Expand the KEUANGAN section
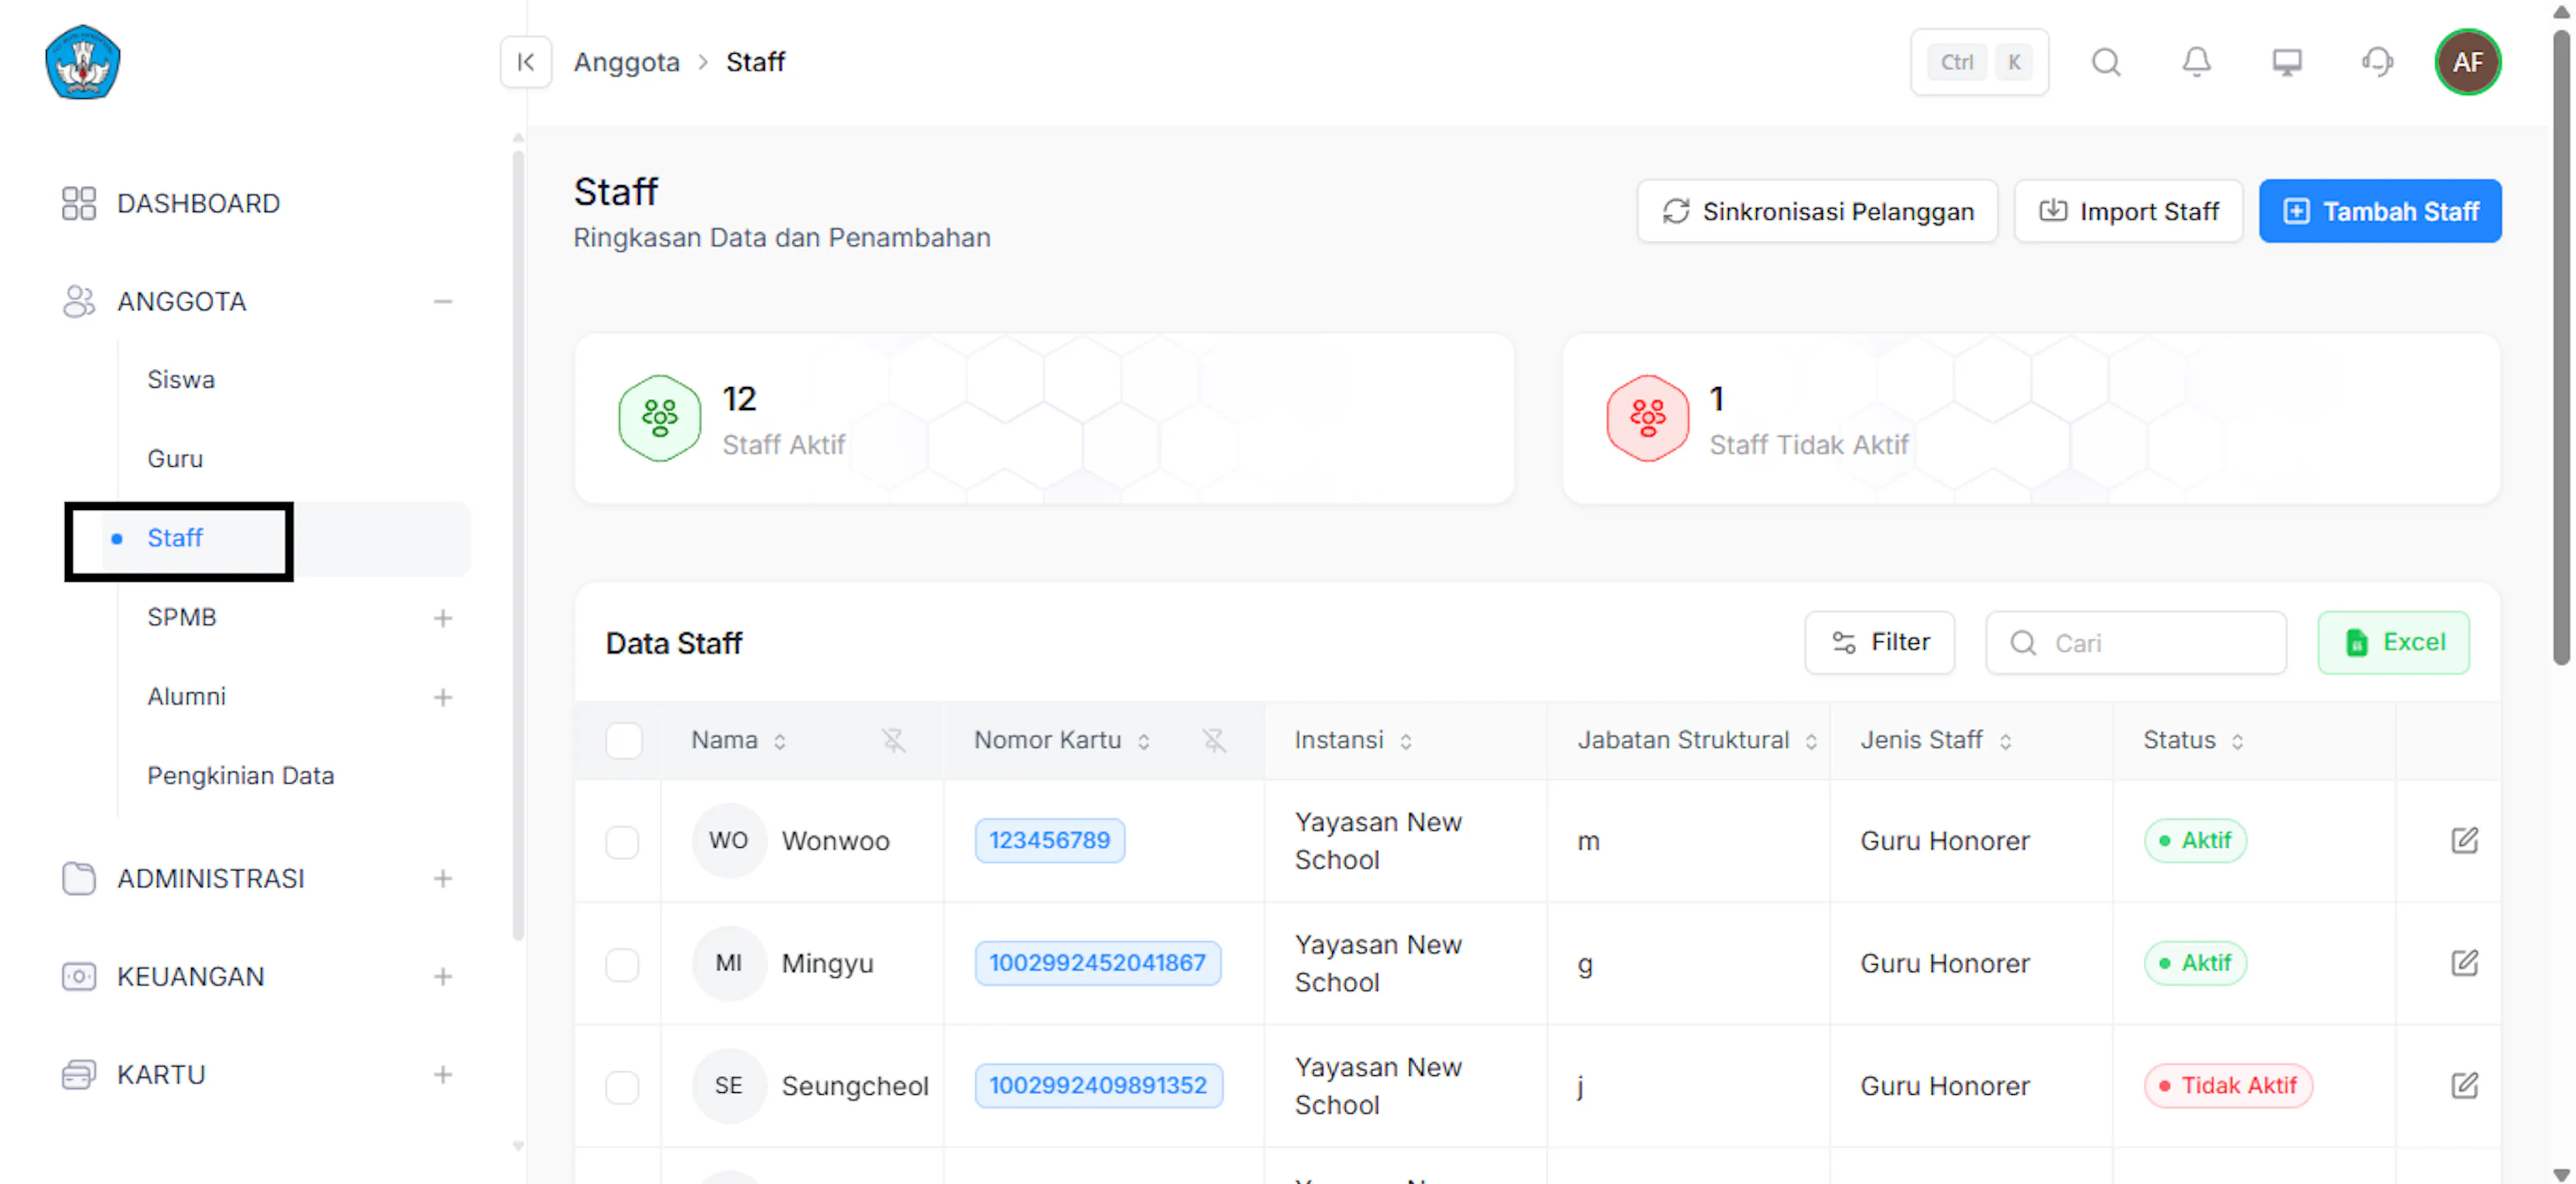 [x=443, y=976]
